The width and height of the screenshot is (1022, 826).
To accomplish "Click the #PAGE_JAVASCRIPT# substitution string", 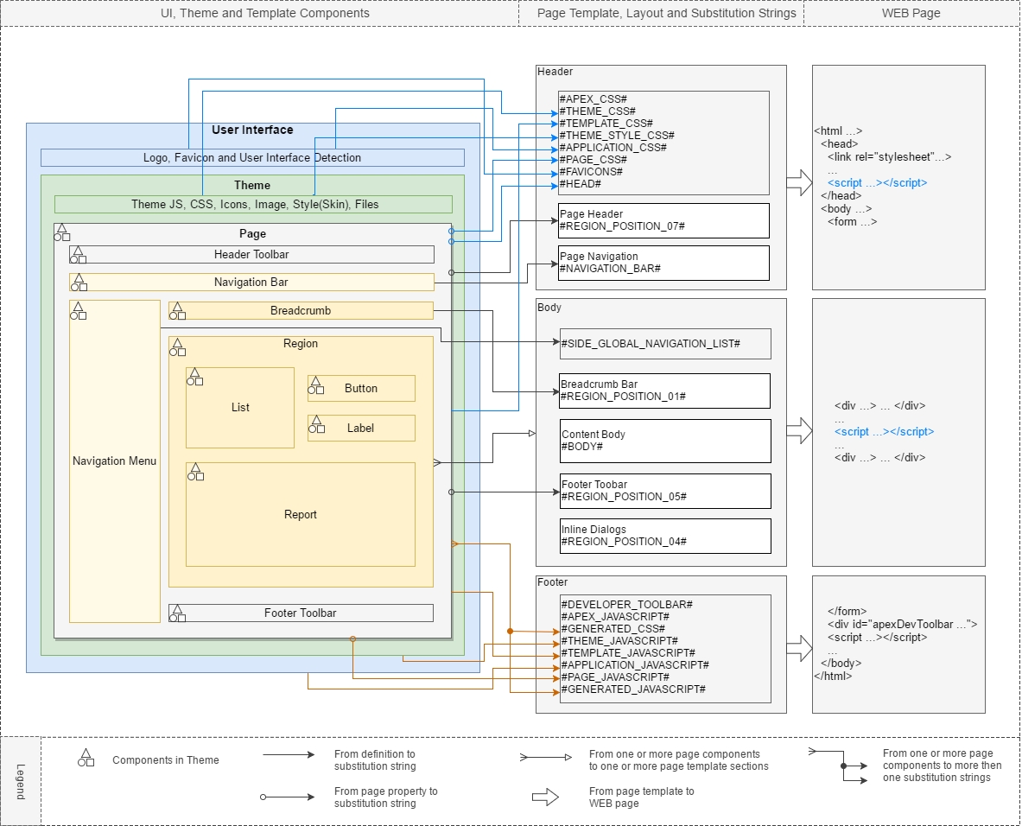I will pos(614,677).
